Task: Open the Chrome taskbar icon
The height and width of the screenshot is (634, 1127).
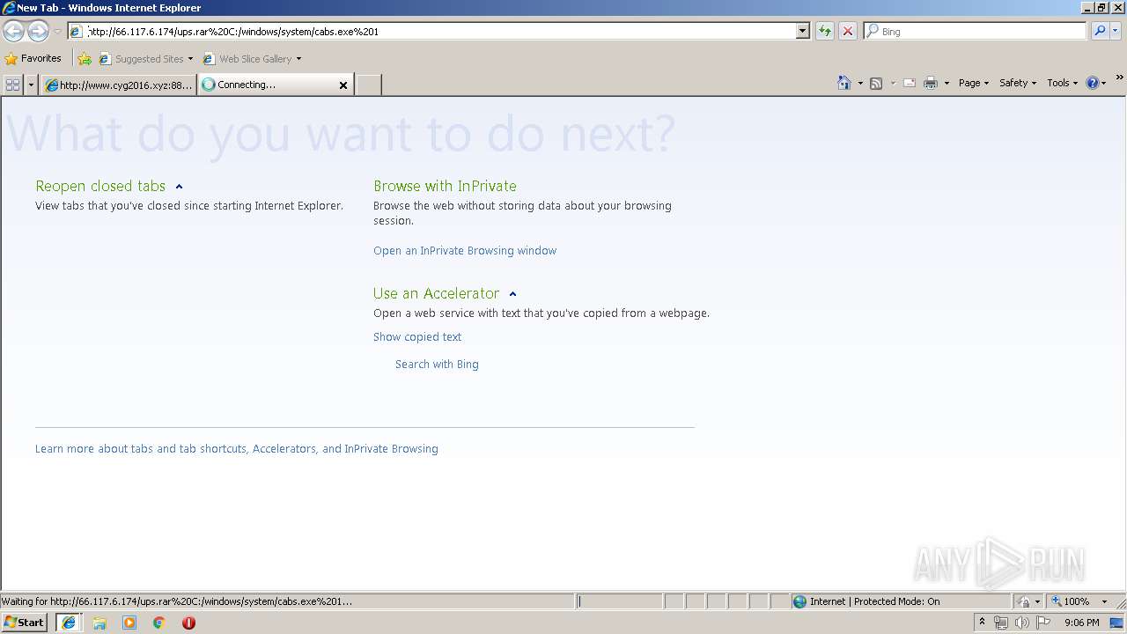Action: [x=159, y=623]
